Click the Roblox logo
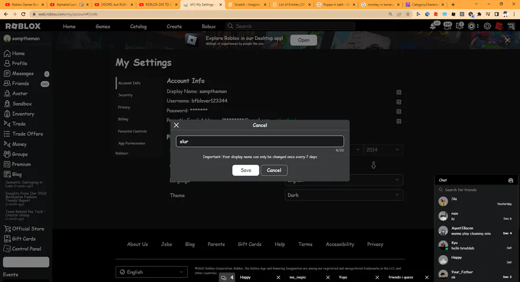The width and height of the screenshot is (520, 282). click(23, 26)
